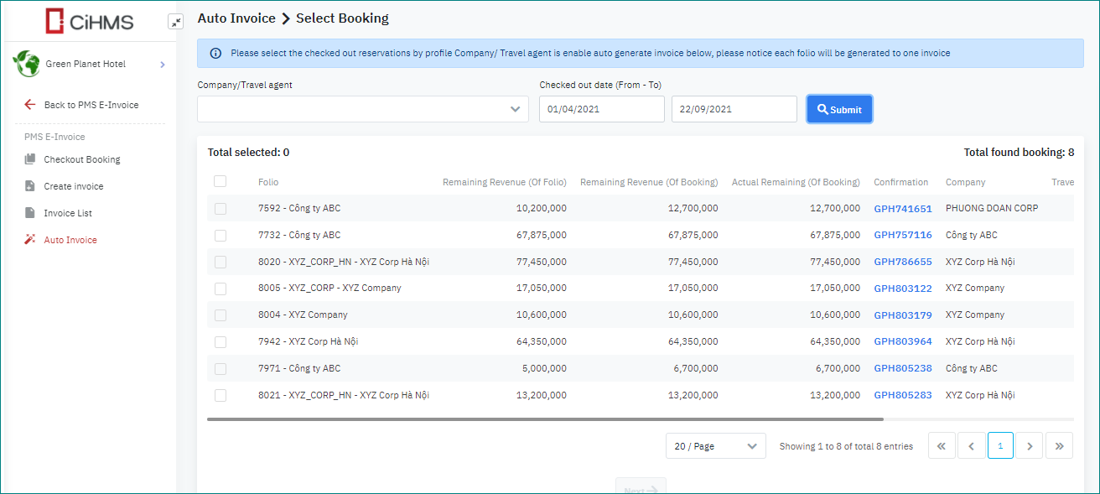This screenshot has width=1100, height=494.
Task: Tick the checkbox for folio 7592
Action: [221, 209]
